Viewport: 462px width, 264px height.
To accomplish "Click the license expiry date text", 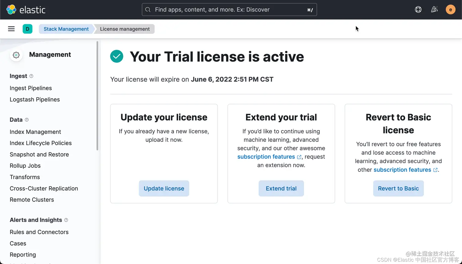I will point(232,80).
